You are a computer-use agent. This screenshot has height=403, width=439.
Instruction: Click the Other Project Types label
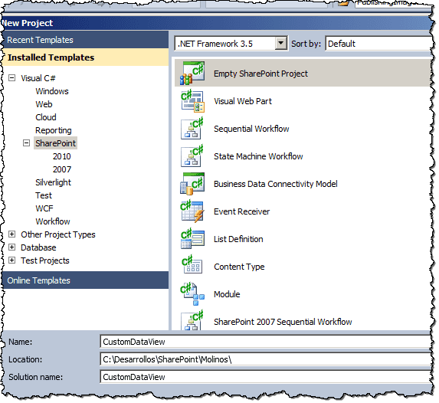tap(58, 234)
